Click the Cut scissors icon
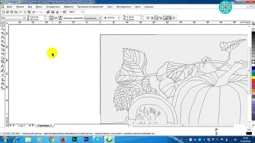The width and height of the screenshot is (255, 143). 21,12
